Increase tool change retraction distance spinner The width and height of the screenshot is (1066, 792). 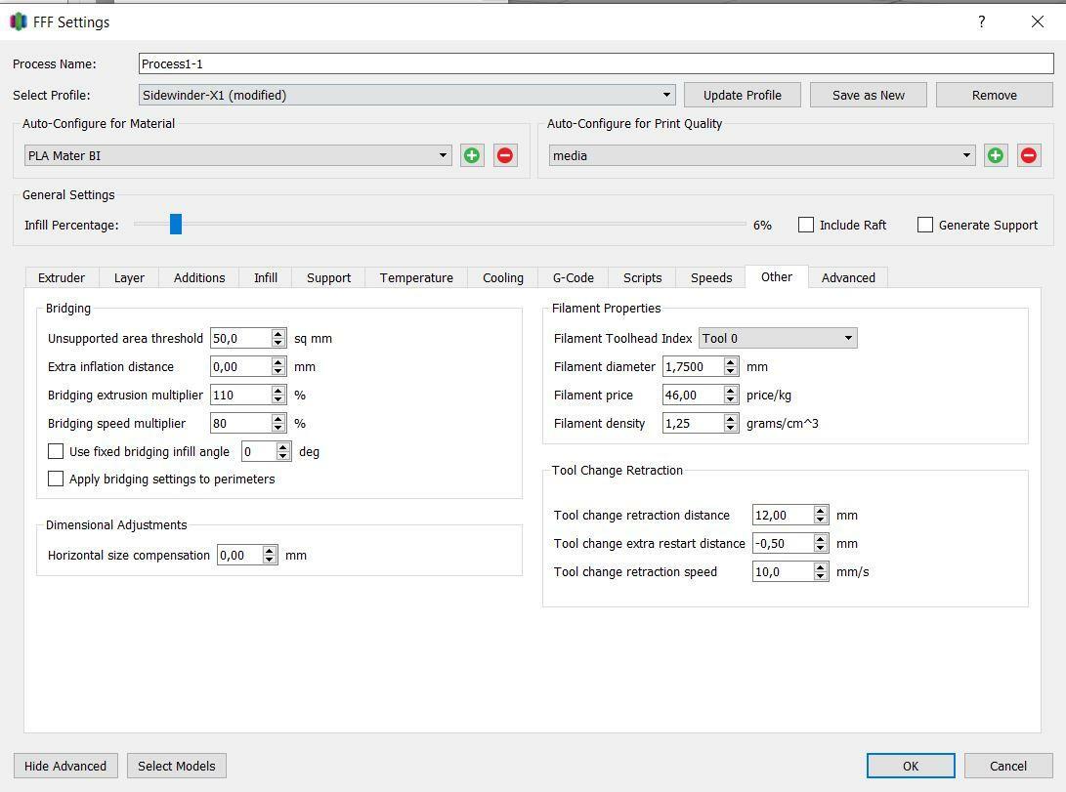pos(821,511)
